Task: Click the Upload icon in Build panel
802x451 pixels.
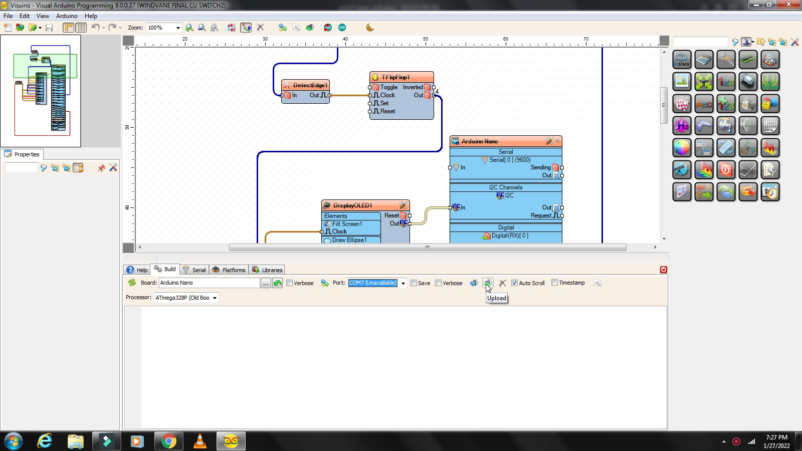Action: pyautogui.click(x=488, y=283)
